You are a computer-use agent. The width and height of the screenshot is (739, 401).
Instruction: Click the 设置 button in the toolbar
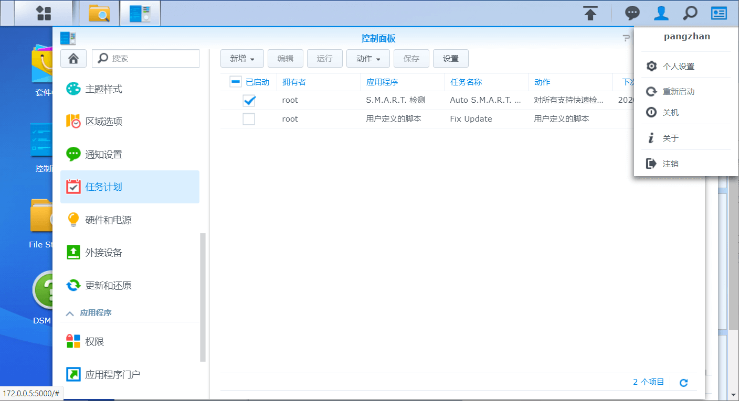tap(450, 58)
